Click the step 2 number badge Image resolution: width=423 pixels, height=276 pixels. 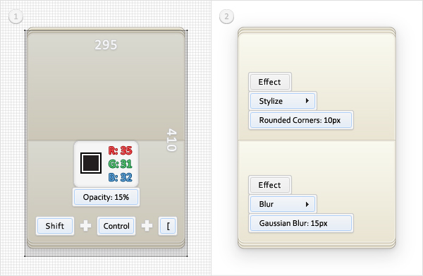[226, 16]
